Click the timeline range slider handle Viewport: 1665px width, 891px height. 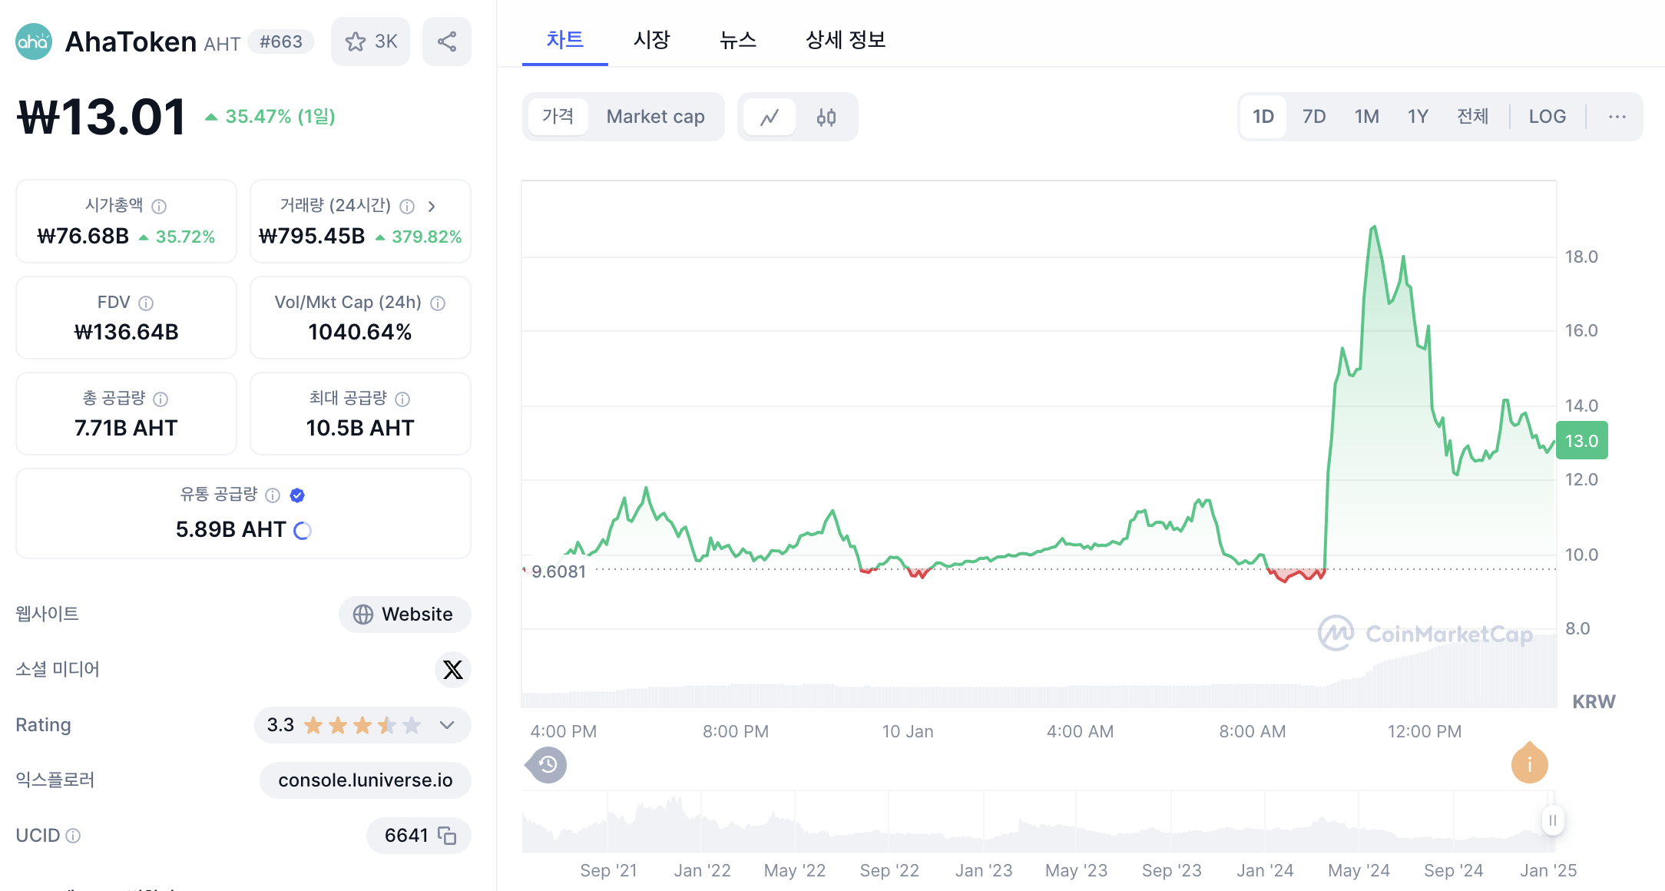pyautogui.click(x=1552, y=820)
